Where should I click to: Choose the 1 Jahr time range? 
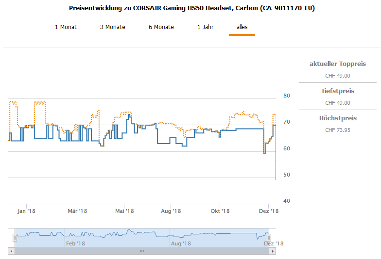click(205, 27)
